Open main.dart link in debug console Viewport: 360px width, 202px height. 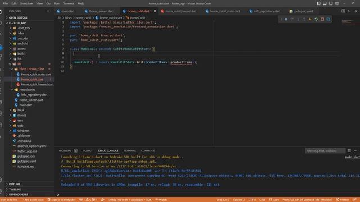(352, 157)
